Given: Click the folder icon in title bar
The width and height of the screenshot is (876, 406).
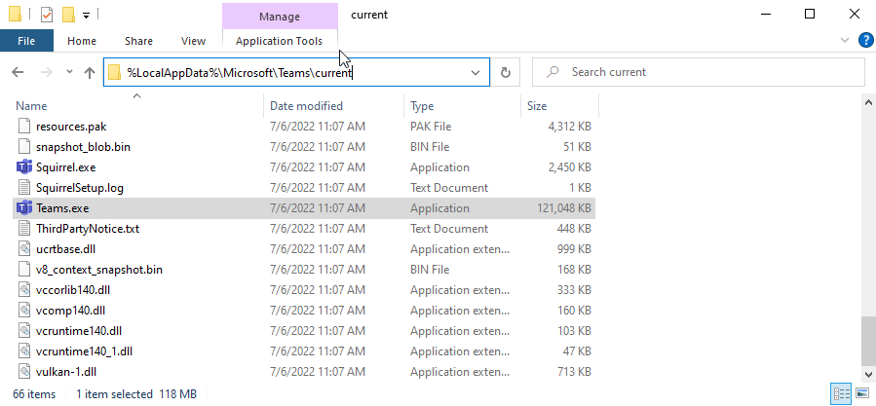Looking at the screenshot, I should [15, 15].
